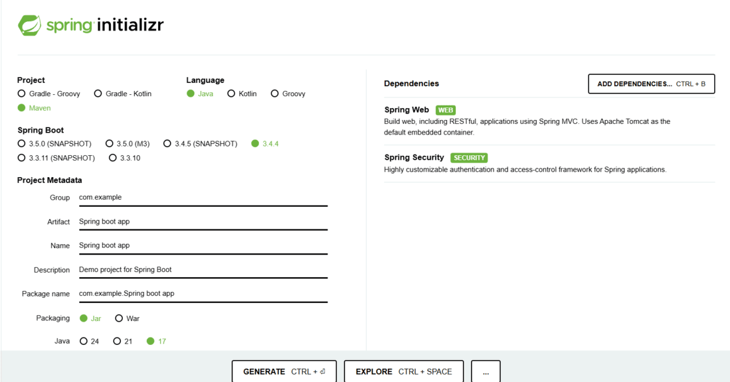Click the Spring Initializr leaf logo
The height and width of the screenshot is (382, 730).
(x=29, y=25)
